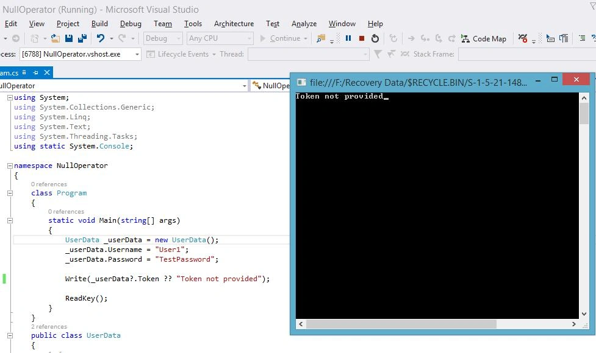Collapse the class Program block
The width and height of the screenshot is (596, 353).
10,193
